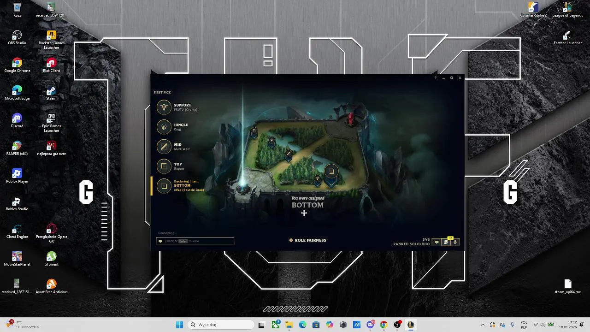Open League client settings gear
The height and width of the screenshot is (332, 590).
(x=452, y=78)
